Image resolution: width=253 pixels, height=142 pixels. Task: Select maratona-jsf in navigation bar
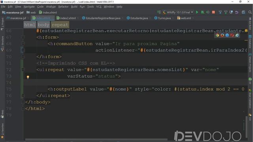point(13,12)
